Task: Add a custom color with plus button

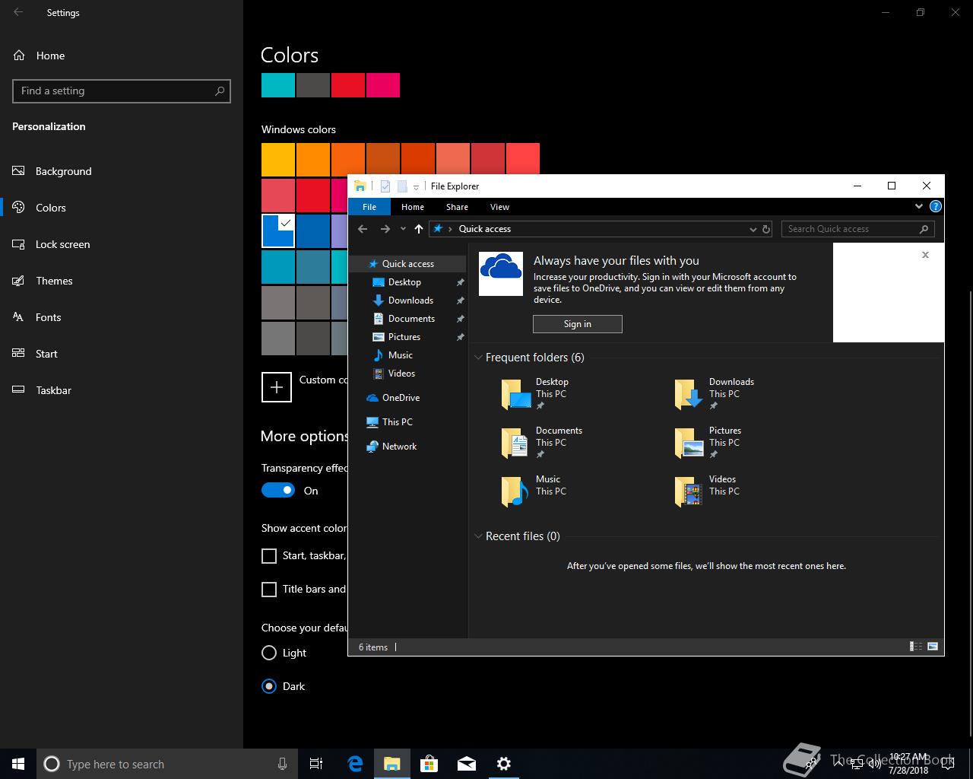Action: (277, 387)
